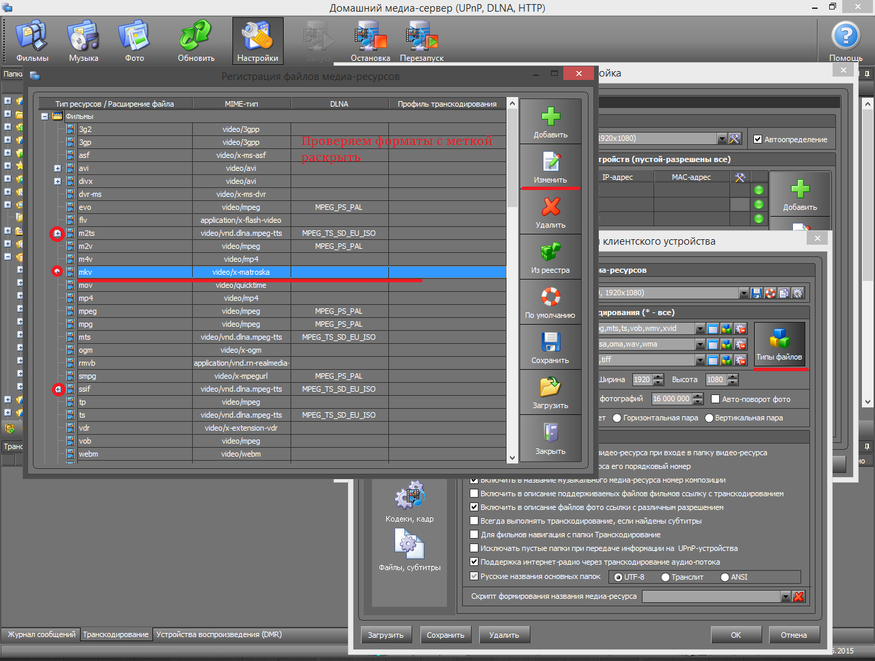Toggle the Автоопределение checkbox
Image resolution: width=875 pixels, height=661 pixels.
[x=757, y=139]
